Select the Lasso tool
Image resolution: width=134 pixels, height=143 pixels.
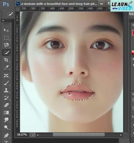pyautogui.click(x=6, y=45)
